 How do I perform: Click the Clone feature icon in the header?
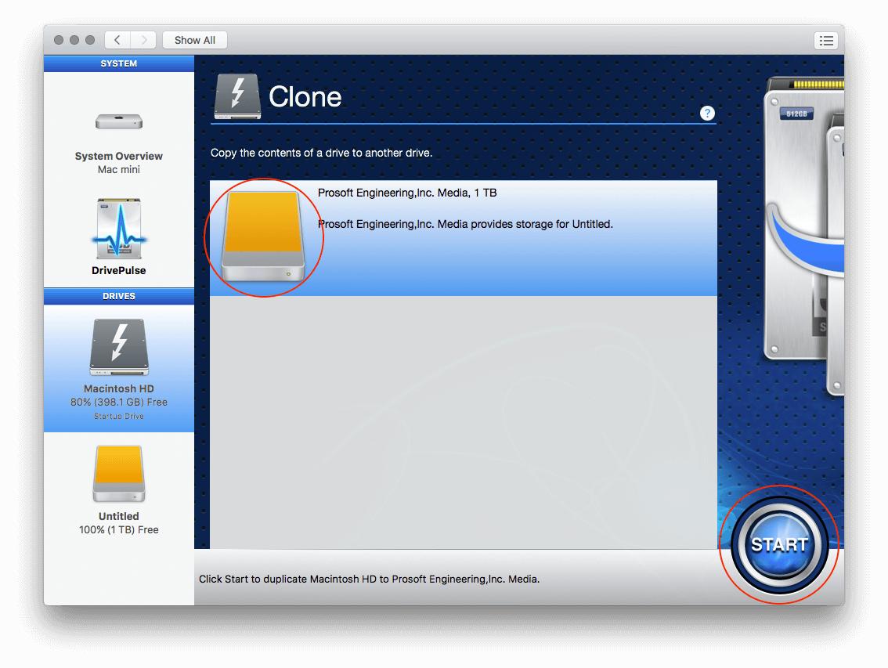point(237,96)
